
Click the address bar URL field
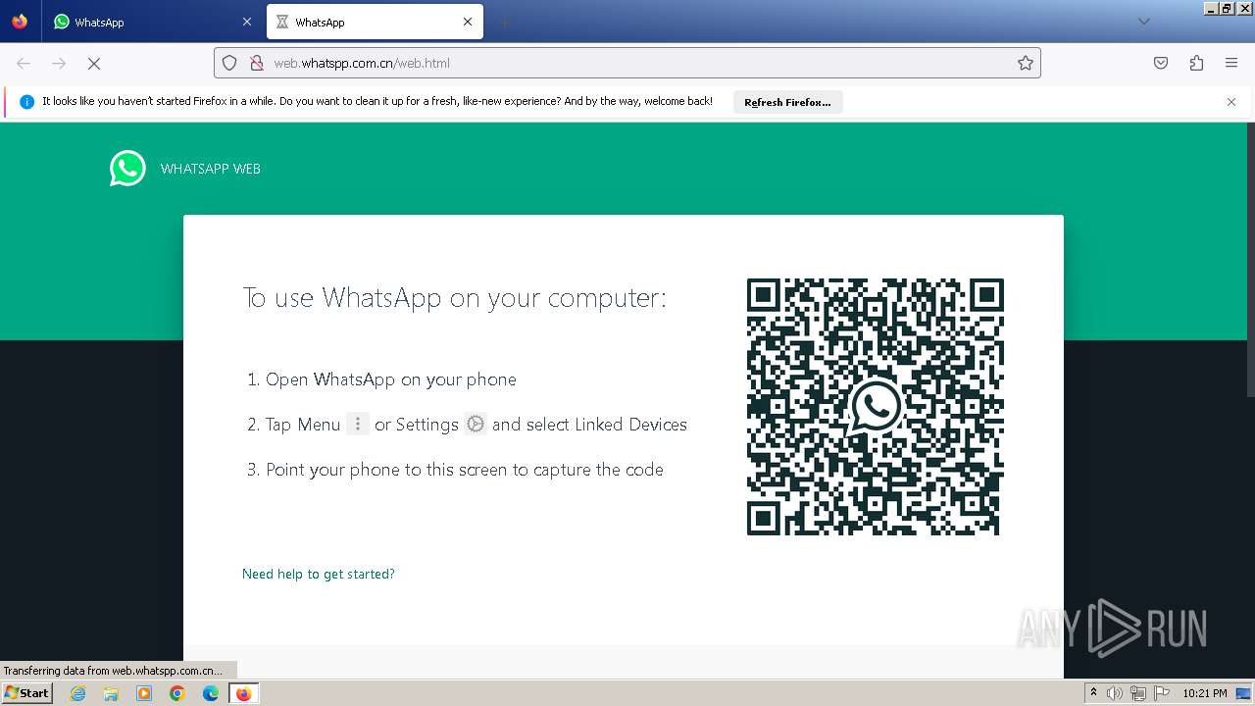pyautogui.click(x=627, y=63)
